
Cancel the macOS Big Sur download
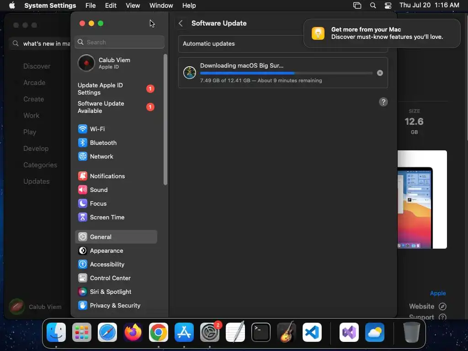tap(380, 73)
